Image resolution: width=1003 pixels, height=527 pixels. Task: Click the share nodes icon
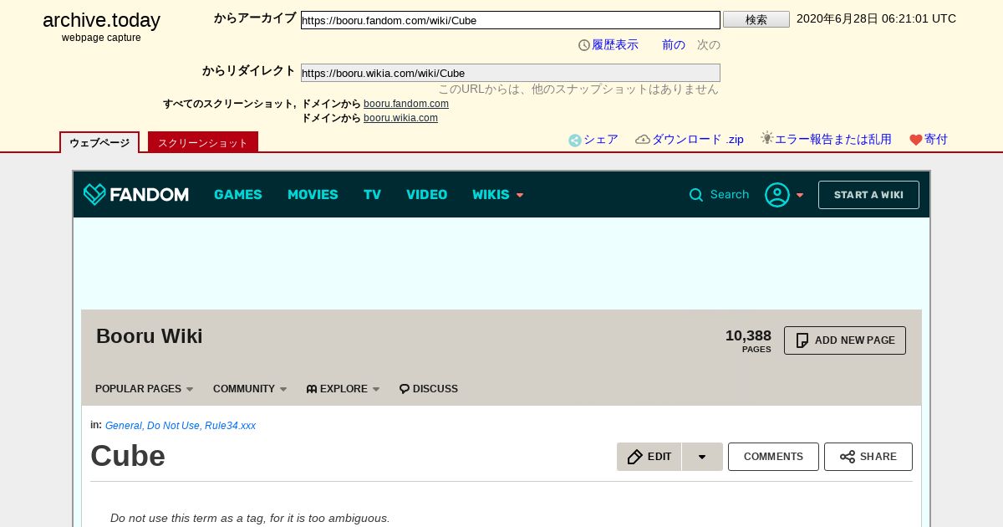tap(848, 457)
